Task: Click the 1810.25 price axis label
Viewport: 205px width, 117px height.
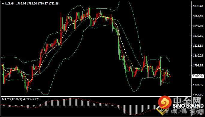Action: [198, 56]
